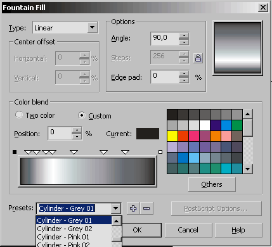Pick the cyan swatch in bottom row
272x247 pixels.
(x=226, y=168)
